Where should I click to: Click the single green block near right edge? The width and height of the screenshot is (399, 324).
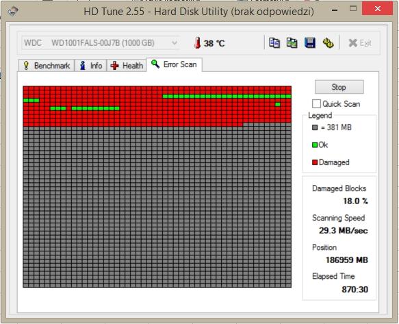pos(278,104)
